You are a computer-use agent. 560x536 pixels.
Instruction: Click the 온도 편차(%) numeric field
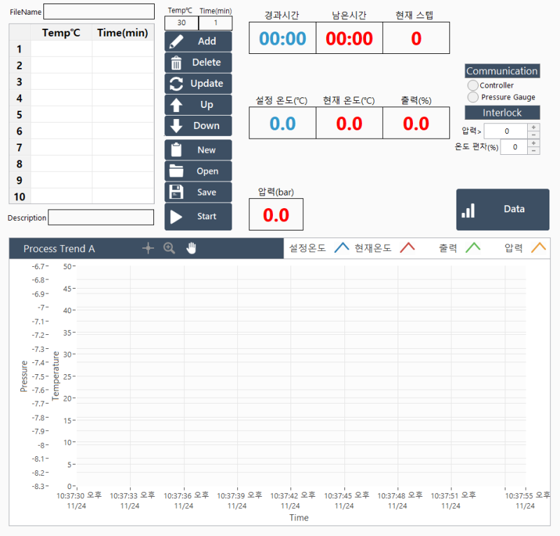pos(514,147)
